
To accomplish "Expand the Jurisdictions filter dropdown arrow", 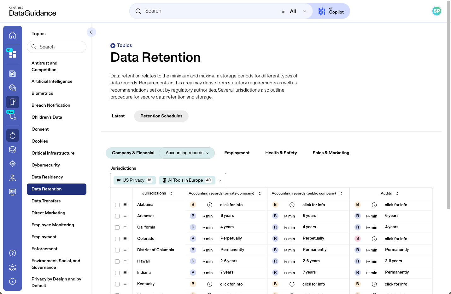I will pyautogui.click(x=220, y=181).
